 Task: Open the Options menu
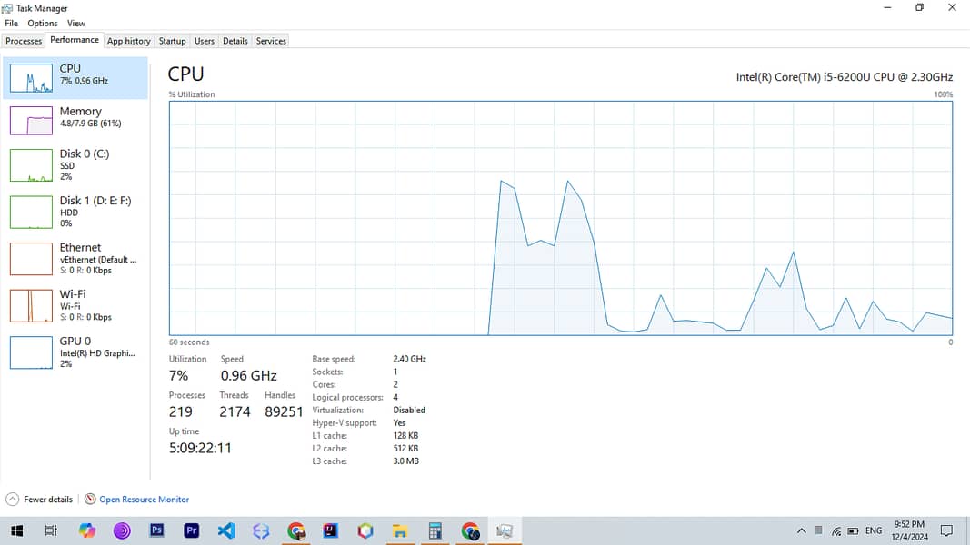coord(43,24)
